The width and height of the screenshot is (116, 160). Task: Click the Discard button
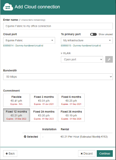click(86, 153)
